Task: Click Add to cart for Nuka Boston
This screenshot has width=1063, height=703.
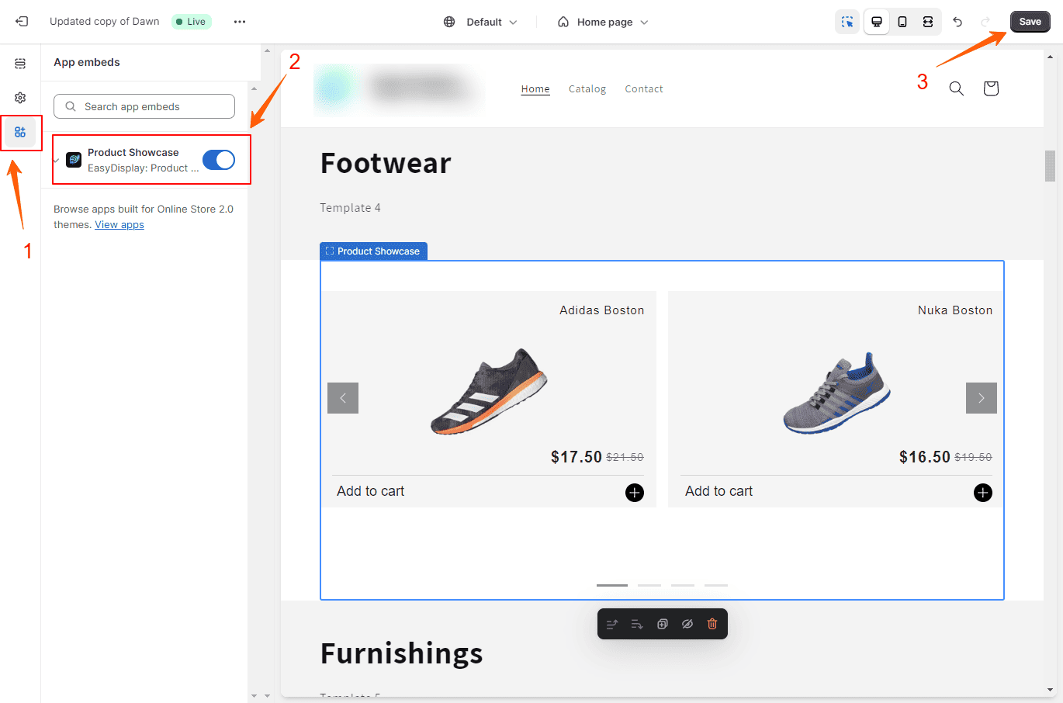Action: tap(719, 491)
